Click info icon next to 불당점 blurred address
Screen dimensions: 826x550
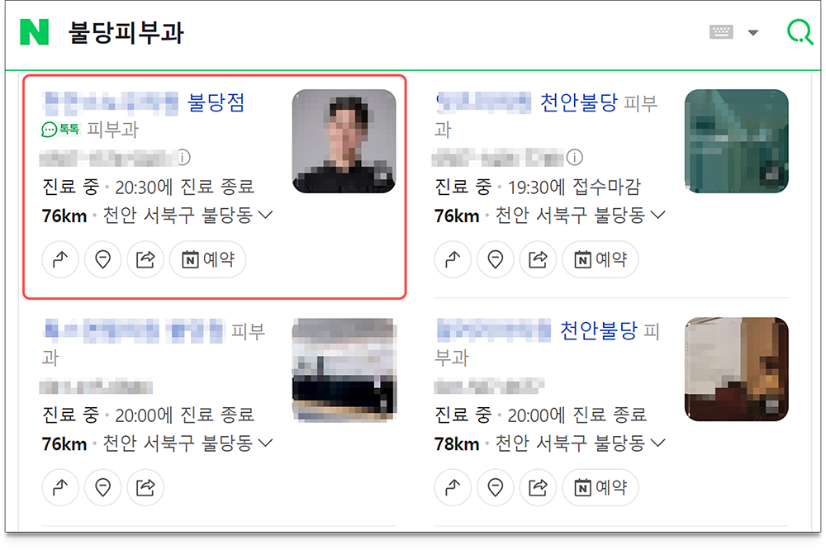tap(183, 157)
